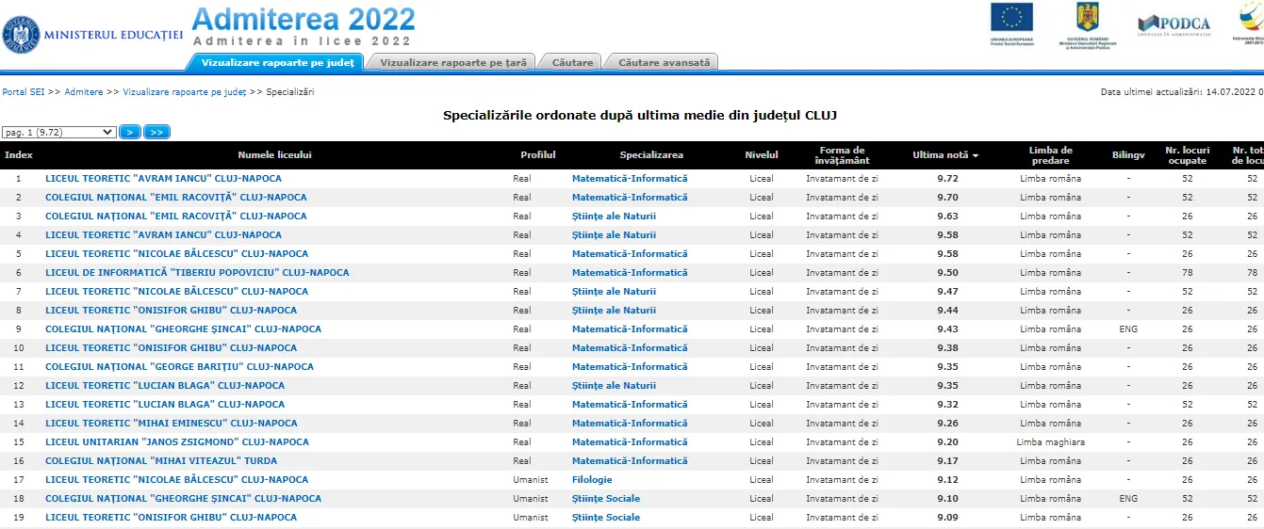
Task: Open Liceul de Informatică Tiberiu Popoviciu link
Action: tap(197, 273)
